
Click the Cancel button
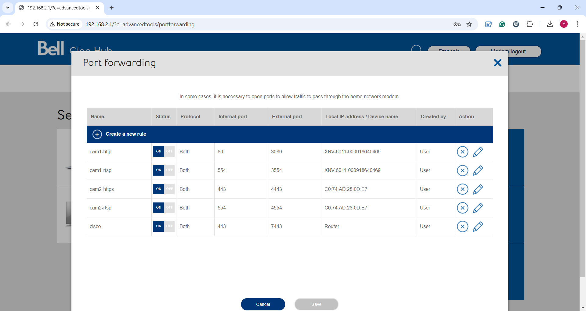click(263, 304)
